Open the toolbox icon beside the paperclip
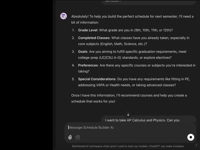 [78, 137]
